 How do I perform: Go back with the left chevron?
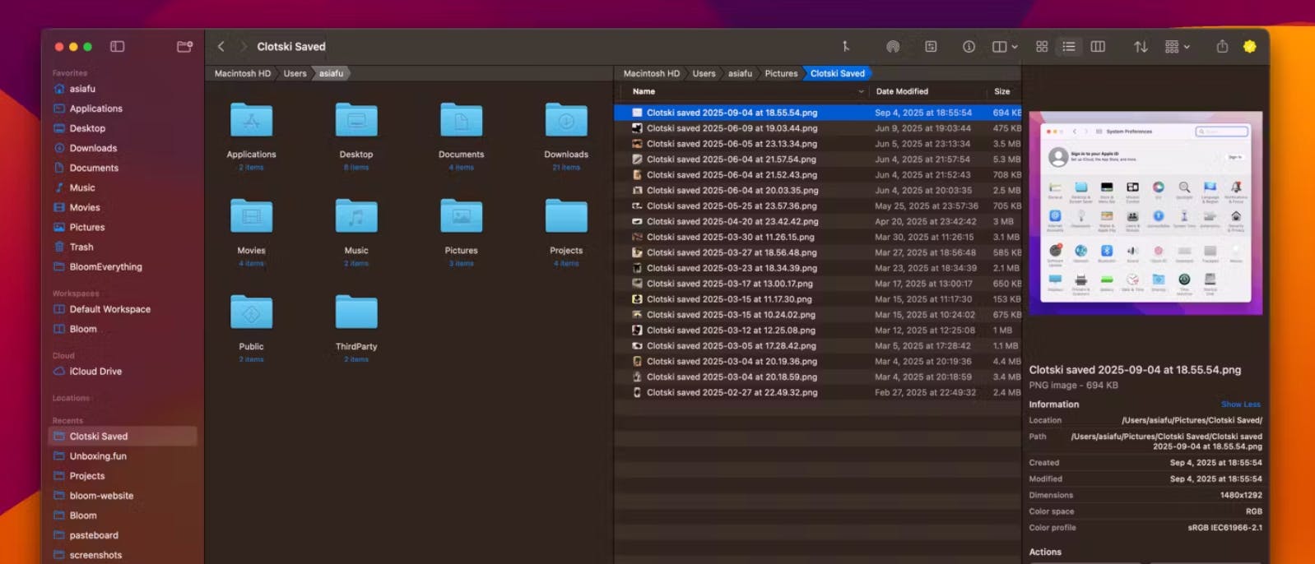coord(221,47)
